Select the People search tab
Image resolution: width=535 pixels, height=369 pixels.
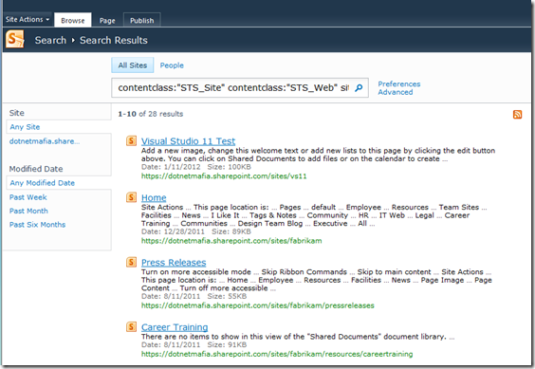[x=172, y=65]
